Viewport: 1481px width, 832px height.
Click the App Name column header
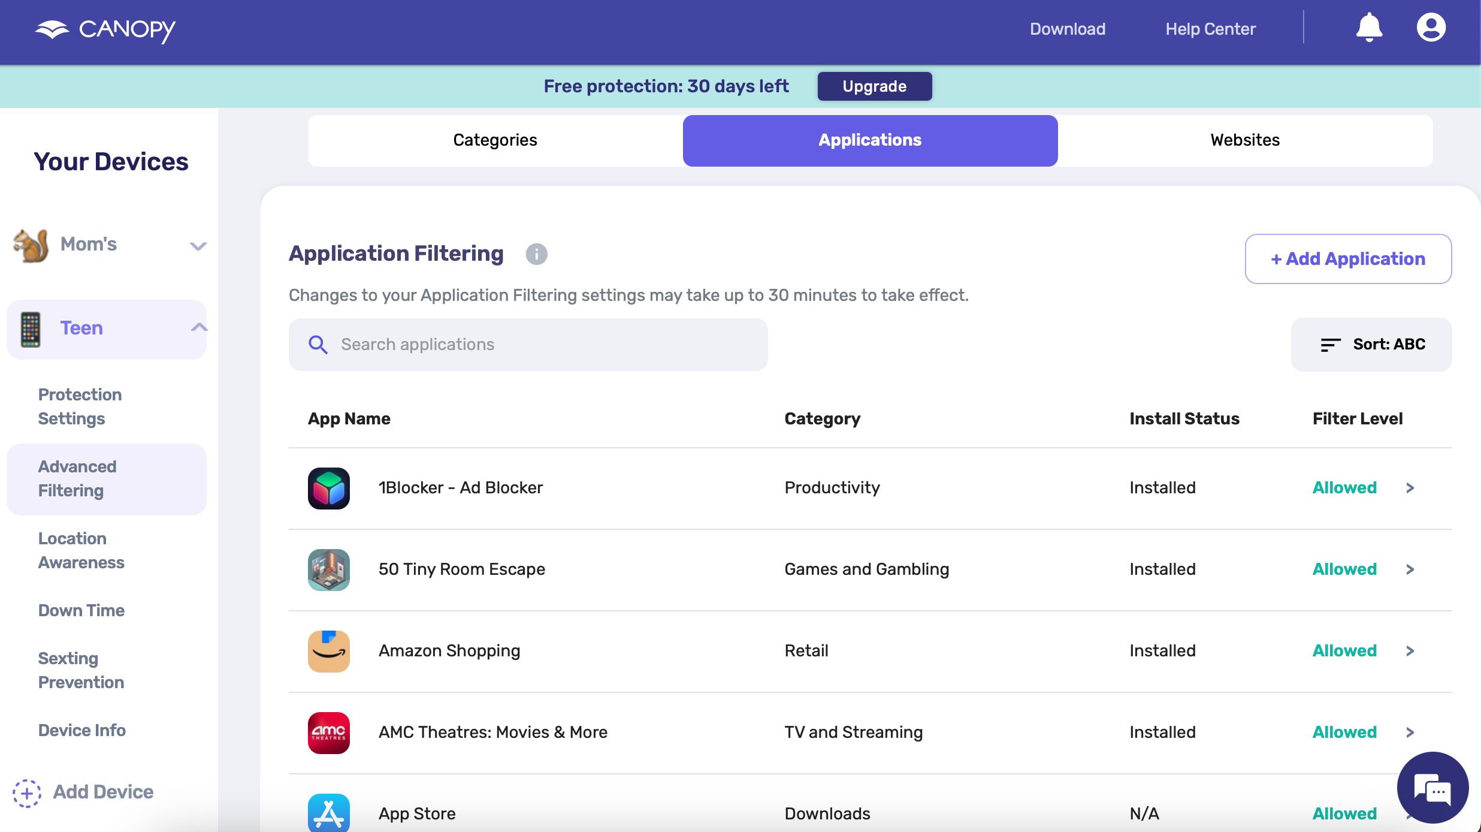click(x=349, y=418)
